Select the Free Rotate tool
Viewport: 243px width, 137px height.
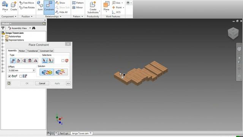27,8
